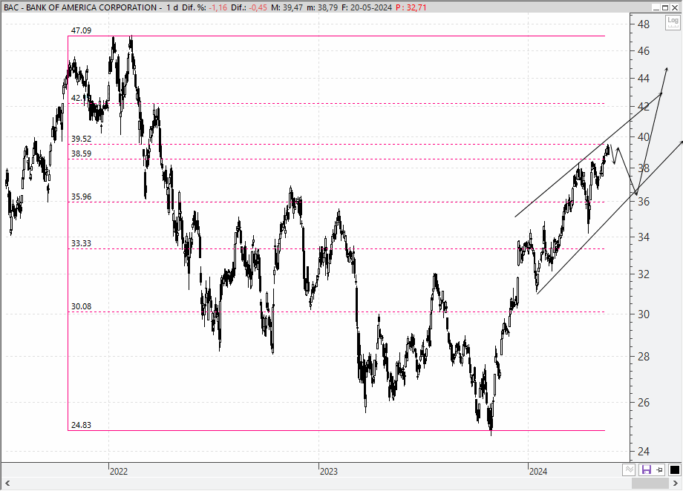Close the BAC chart window
Viewport: 683px width, 491px height.
click(x=674, y=7)
